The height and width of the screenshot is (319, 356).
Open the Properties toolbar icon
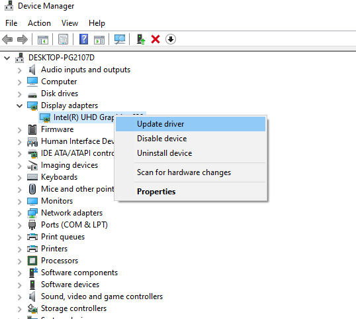[x=63, y=39]
